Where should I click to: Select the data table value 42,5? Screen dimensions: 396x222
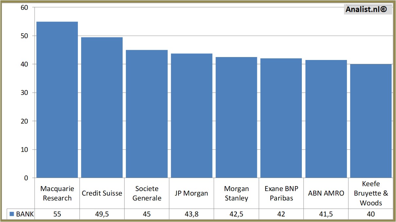236,214
